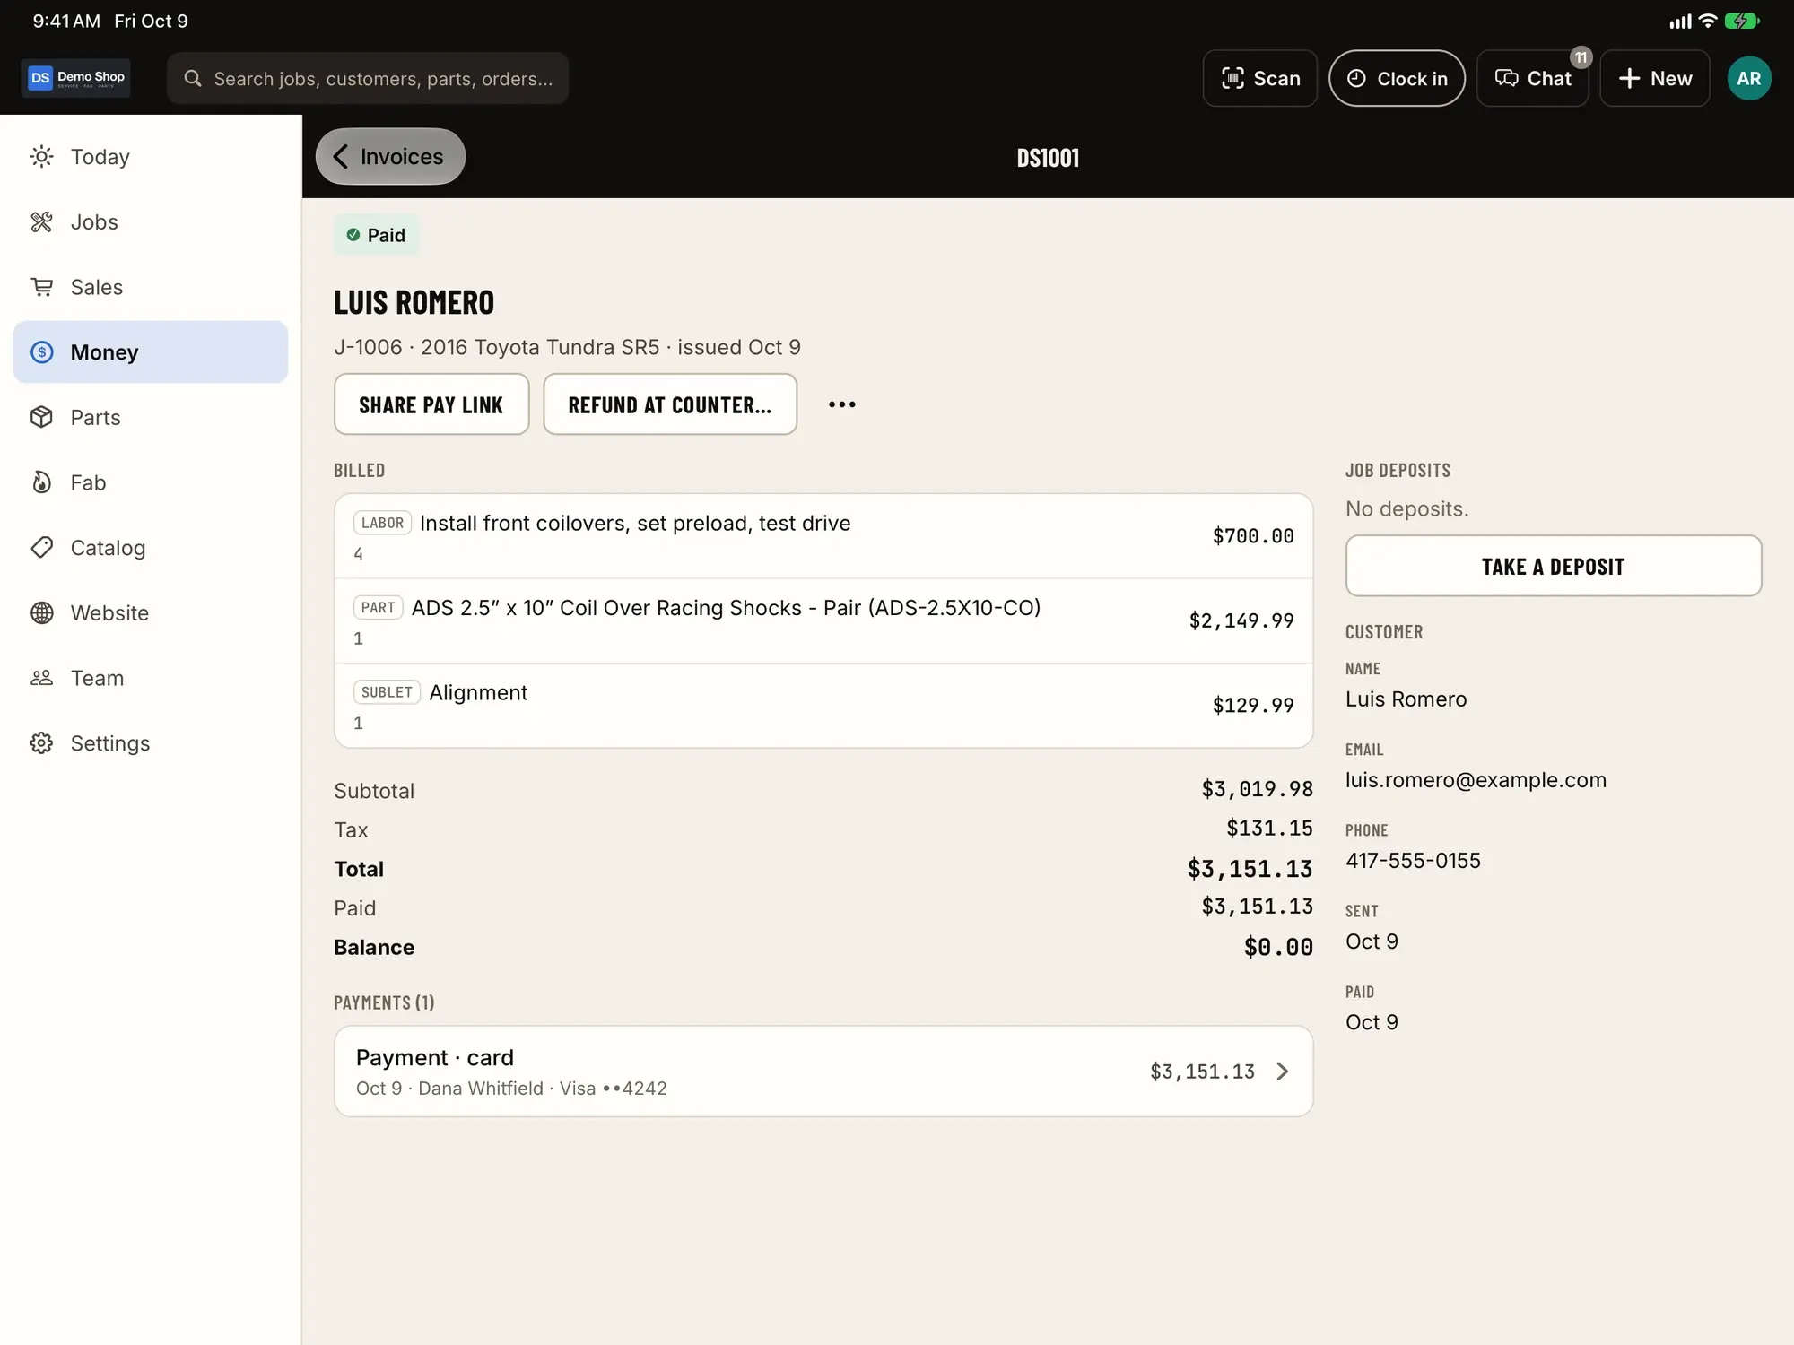Click the back chevron on Invoices
Viewport: 1794px width, 1345px height.
[341, 157]
